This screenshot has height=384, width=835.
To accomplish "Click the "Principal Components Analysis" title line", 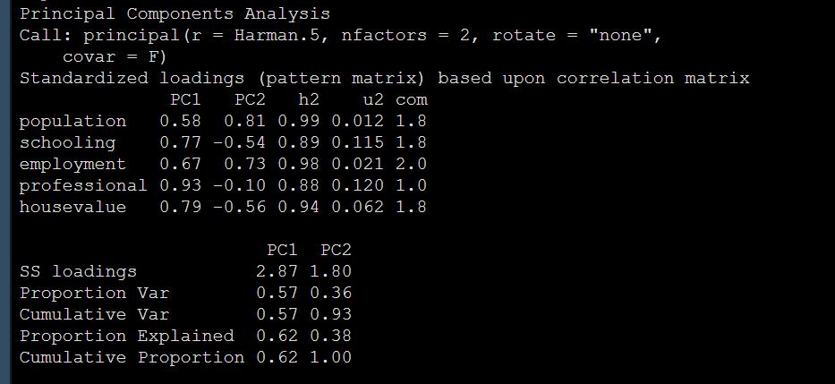I will pos(175,14).
